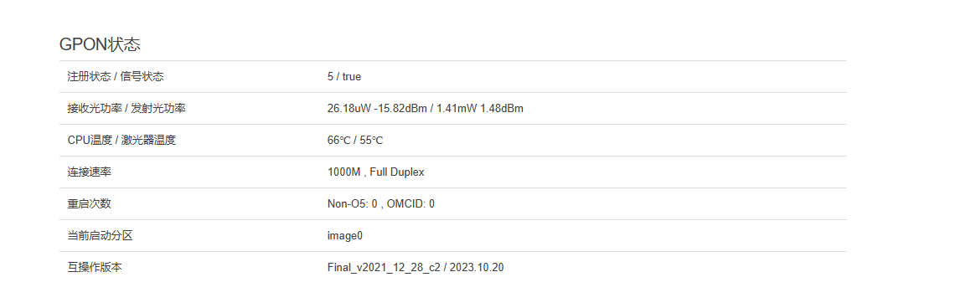Select the 当前启动分区 label
Viewport: 955px width, 308px height.
(x=100, y=235)
